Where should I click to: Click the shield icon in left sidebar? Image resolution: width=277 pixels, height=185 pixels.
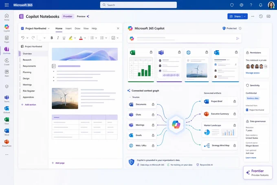click(x=7, y=87)
